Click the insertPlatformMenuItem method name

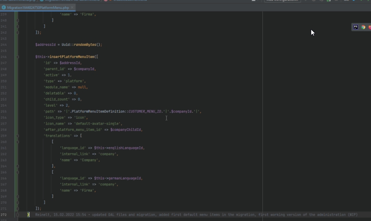pyautogui.click(x=72, y=57)
